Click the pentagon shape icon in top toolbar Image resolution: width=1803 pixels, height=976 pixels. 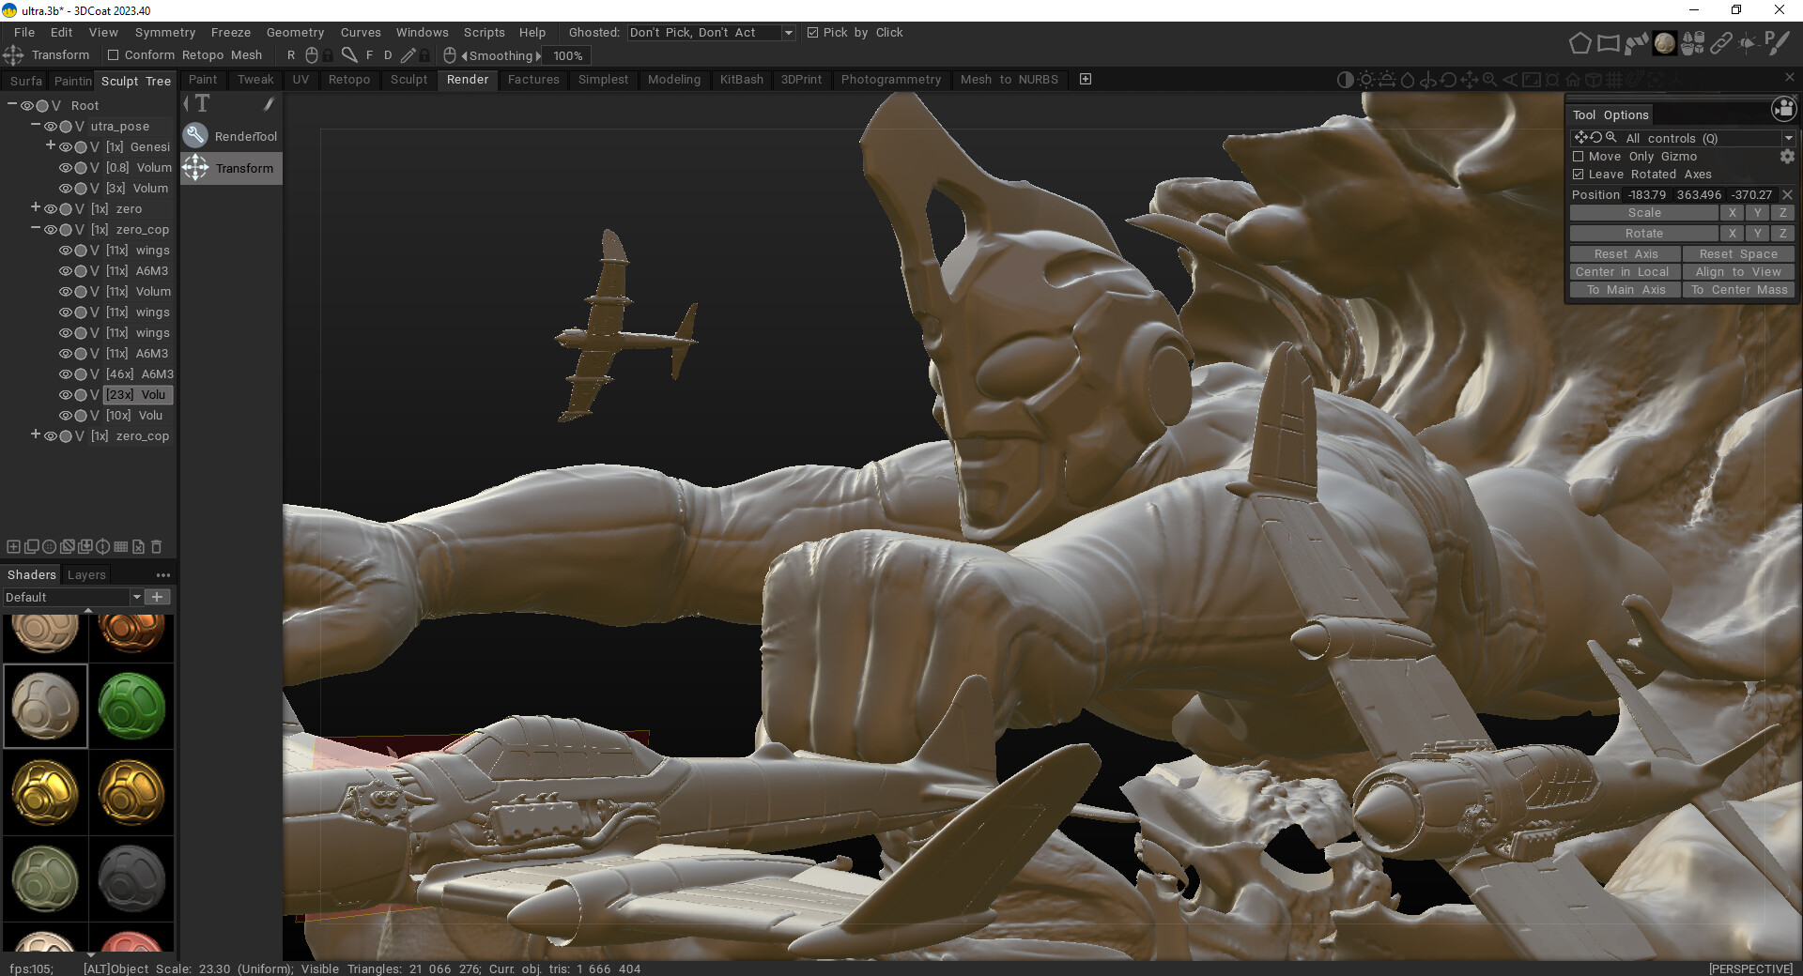tap(1580, 43)
